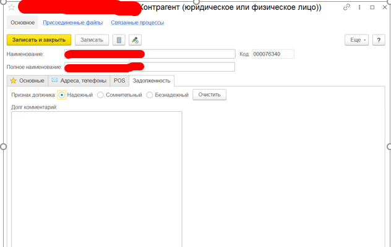This screenshot has width=391, height=247.
Task: Click the edit pencil icon button
Action: click(x=135, y=40)
